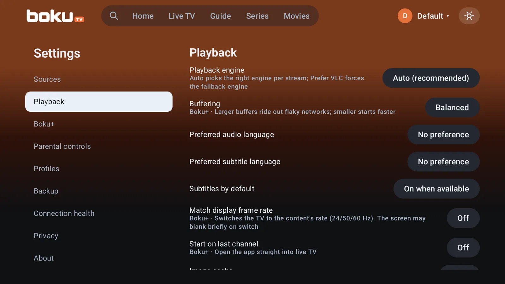The width and height of the screenshot is (505, 284).
Task: Click the Boku TV logo
Action: click(x=55, y=16)
